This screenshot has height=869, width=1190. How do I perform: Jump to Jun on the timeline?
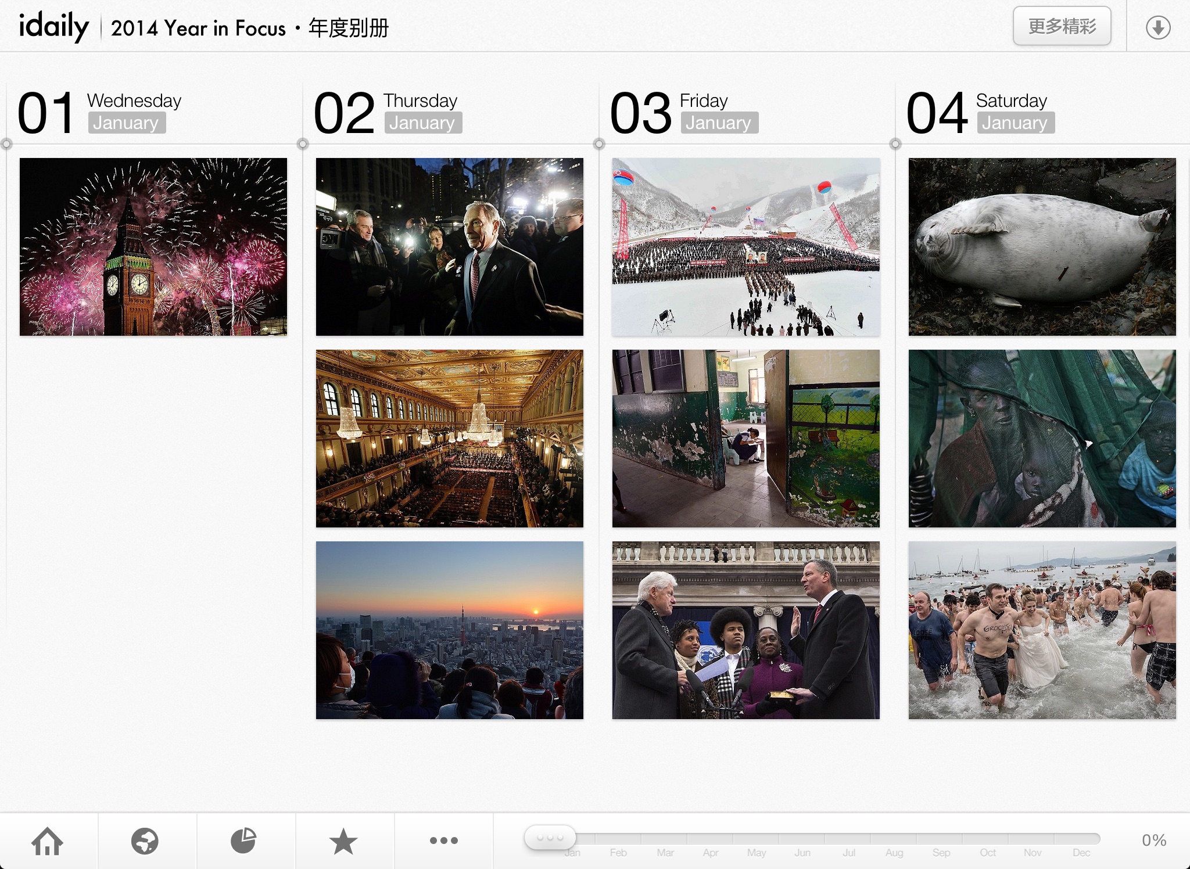[x=802, y=852]
